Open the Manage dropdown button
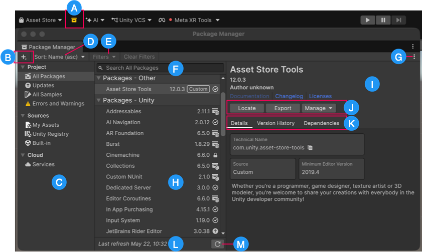This screenshot has height=252, width=422. 319,108
